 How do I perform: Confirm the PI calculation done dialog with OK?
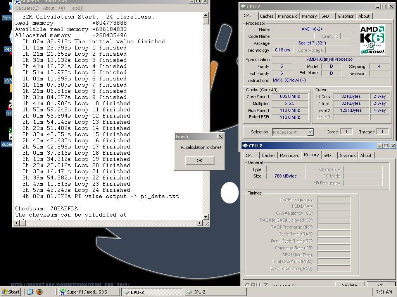(200, 160)
